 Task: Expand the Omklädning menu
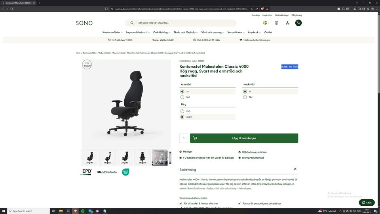click(161, 32)
